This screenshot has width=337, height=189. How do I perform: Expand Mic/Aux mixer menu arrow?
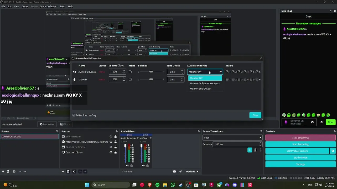tap(151, 138)
